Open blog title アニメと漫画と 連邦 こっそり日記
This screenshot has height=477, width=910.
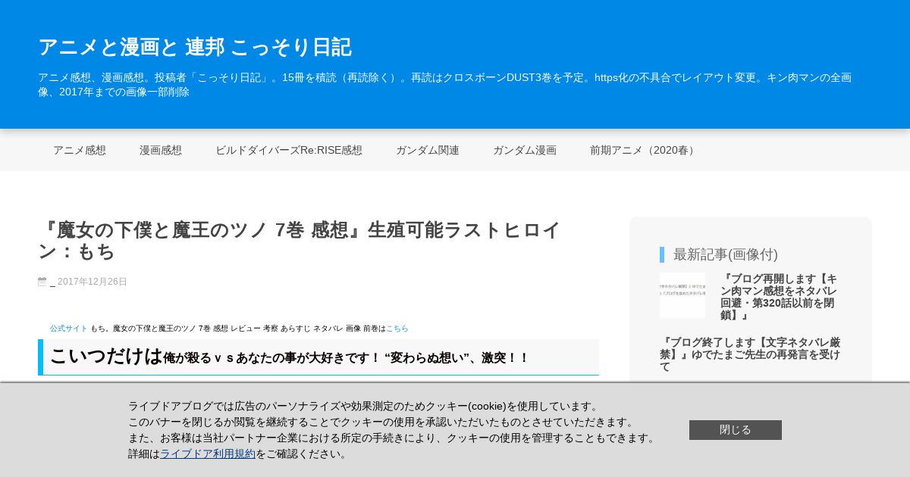coord(195,47)
